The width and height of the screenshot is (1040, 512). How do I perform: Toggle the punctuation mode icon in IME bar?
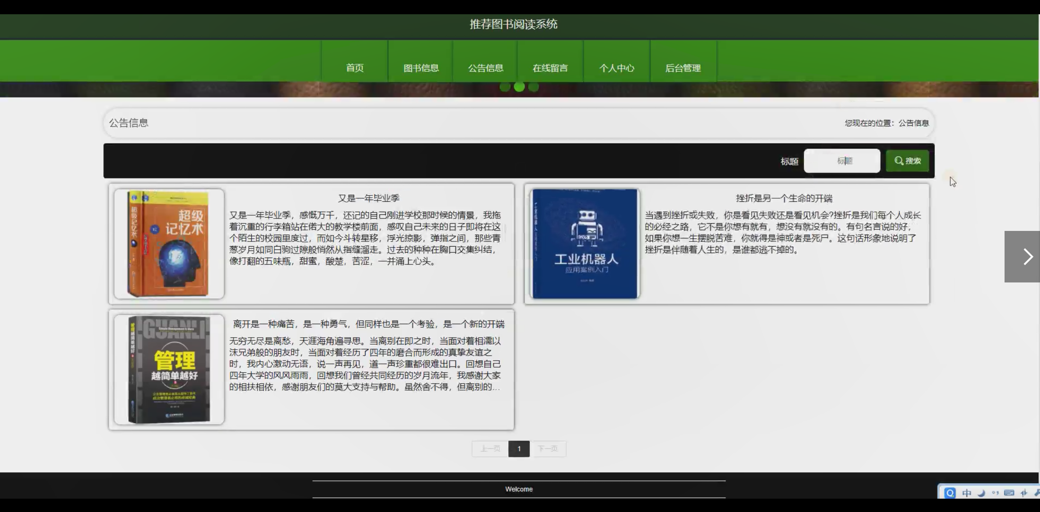tap(995, 493)
